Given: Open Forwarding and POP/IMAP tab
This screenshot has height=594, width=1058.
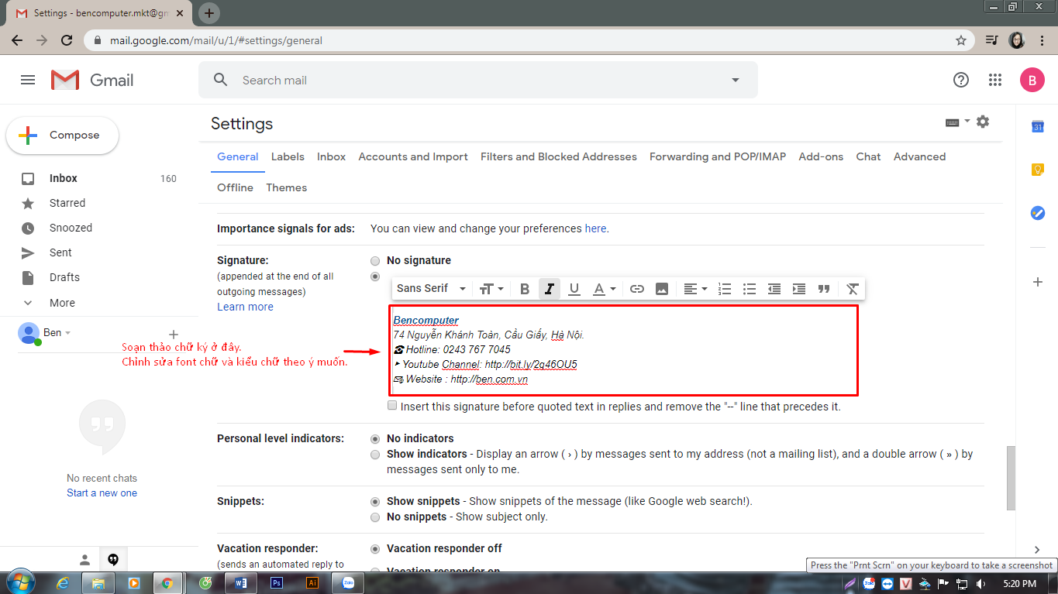Looking at the screenshot, I should coord(718,156).
